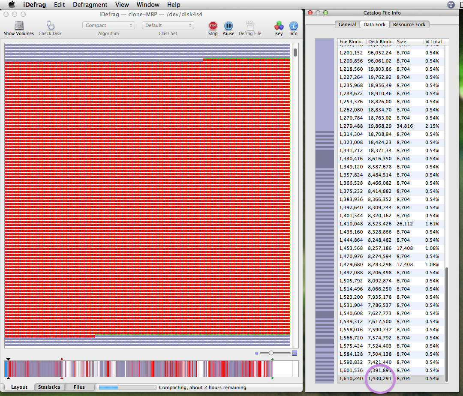Switch to the Files tab
463x396 pixels.
[x=79, y=387]
